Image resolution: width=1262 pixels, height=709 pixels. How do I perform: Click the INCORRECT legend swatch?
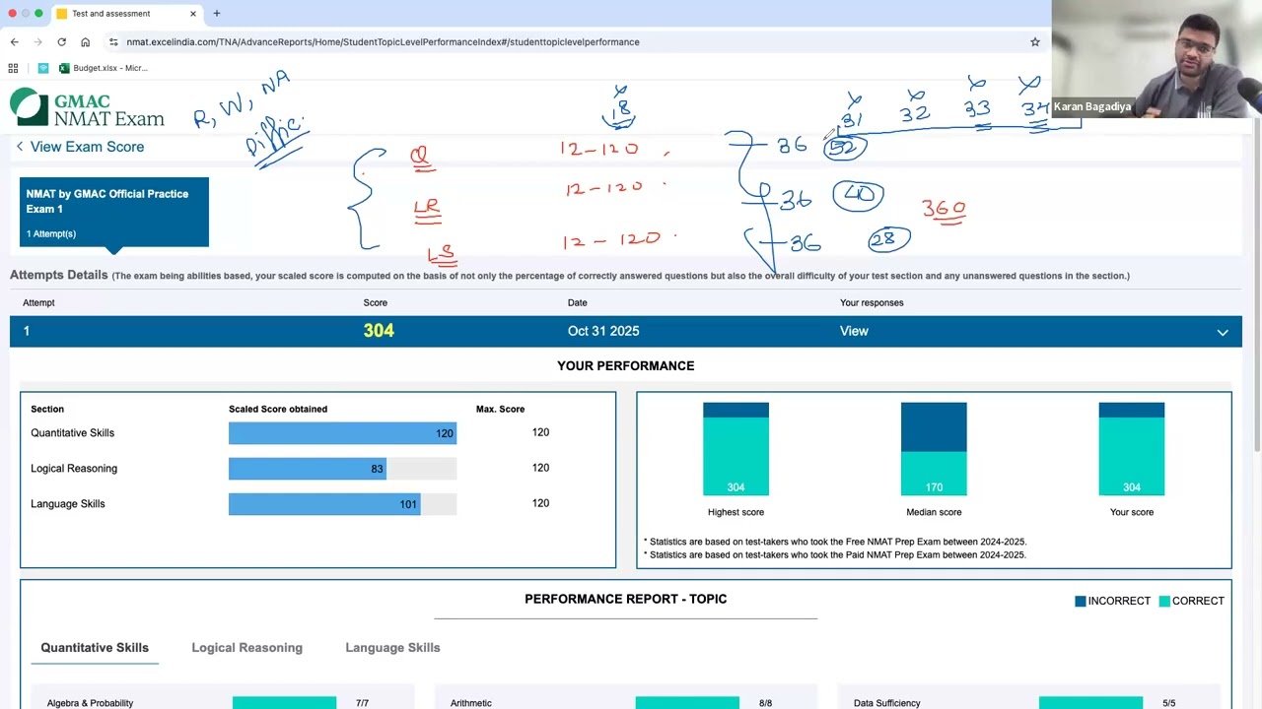pos(1081,601)
